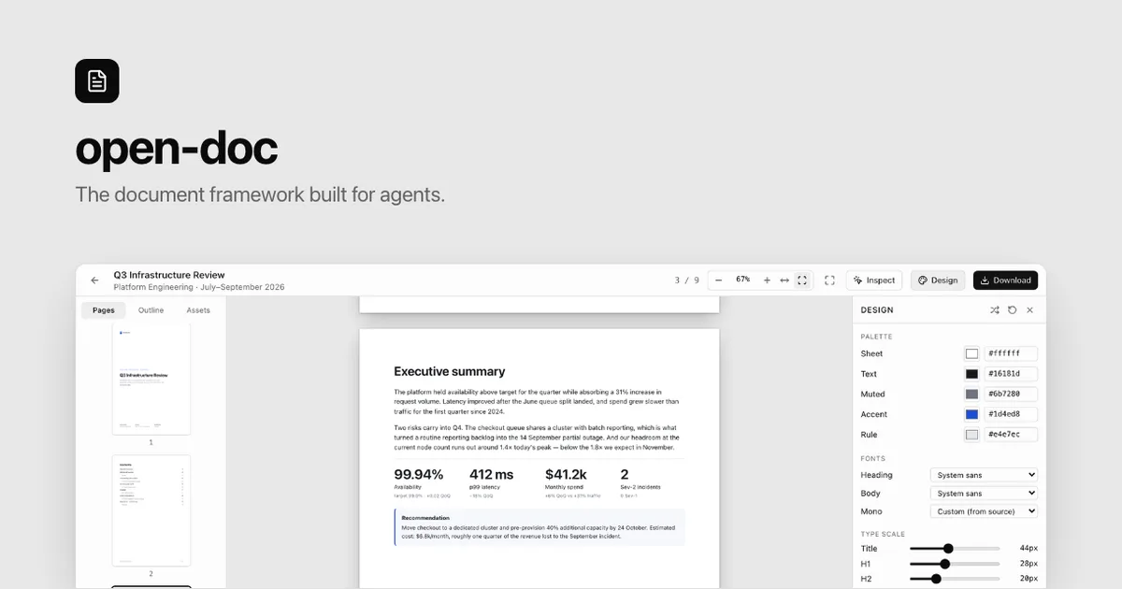Zoom out with the minus icon
This screenshot has width=1122, height=589.
[718, 280]
